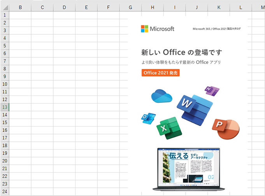Click the Select All corner triangle
Viewport: 265px width, 196px height.
pyautogui.click(x=5, y=8)
